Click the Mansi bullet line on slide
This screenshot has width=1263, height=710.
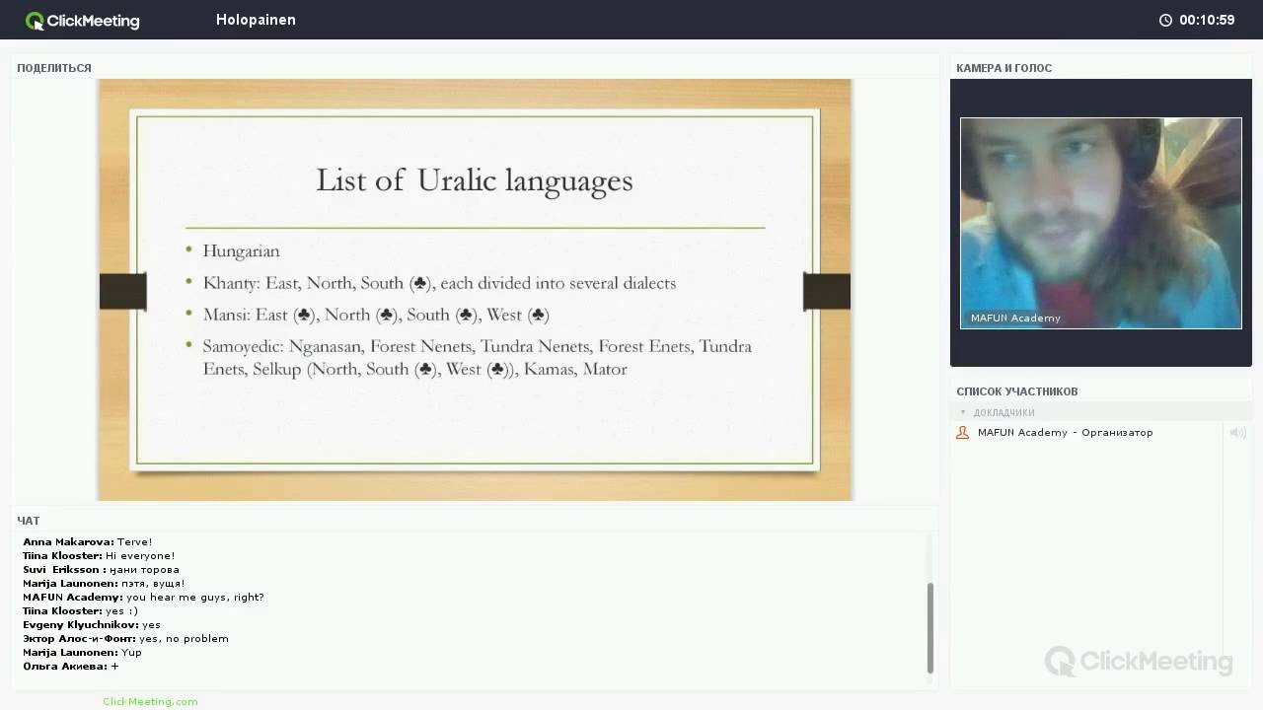click(x=376, y=315)
